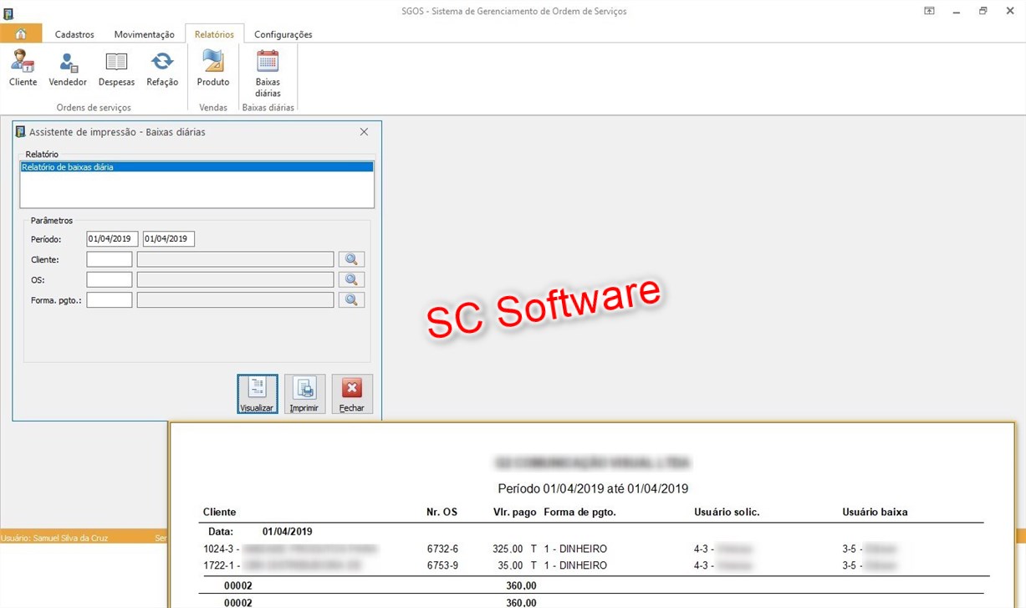
Task: Switch to the Configurações tab
Action: point(283,34)
